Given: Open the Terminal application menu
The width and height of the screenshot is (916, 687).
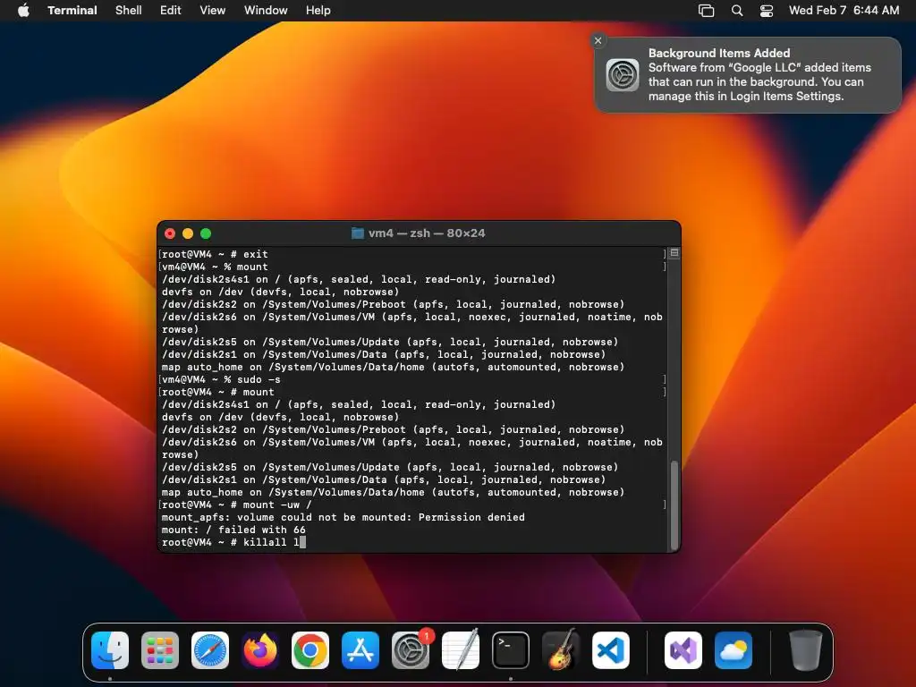Looking at the screenshot, I should click(72, 11).
